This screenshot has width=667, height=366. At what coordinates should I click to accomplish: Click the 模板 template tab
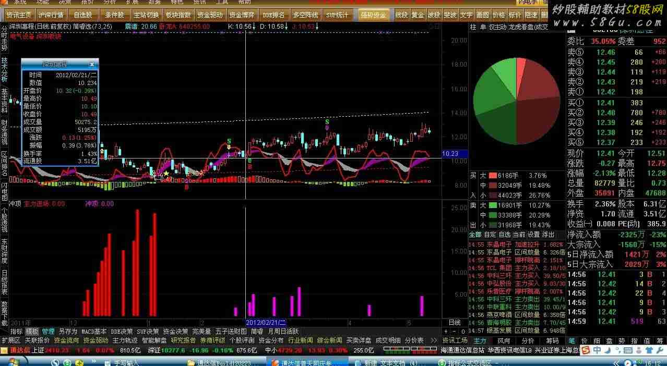(x=32, y=332)
